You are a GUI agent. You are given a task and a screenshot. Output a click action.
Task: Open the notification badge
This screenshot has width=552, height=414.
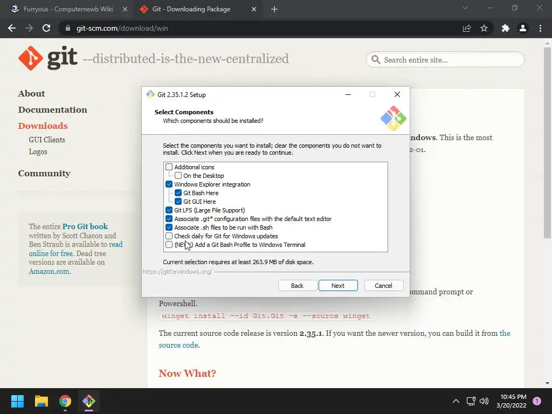pos(537,401)
